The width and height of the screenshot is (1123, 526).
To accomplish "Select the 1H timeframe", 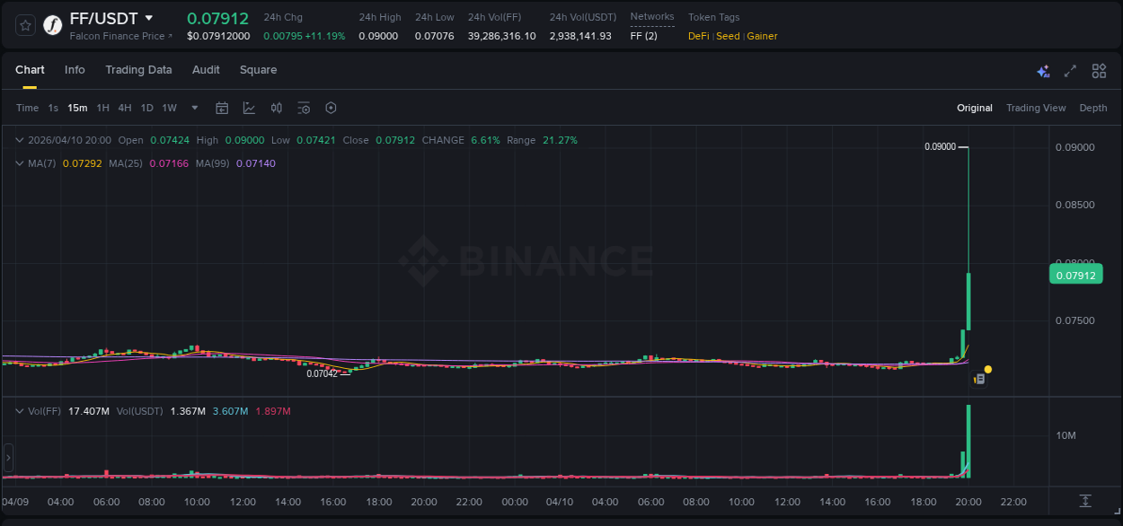I will click(102, 108).
